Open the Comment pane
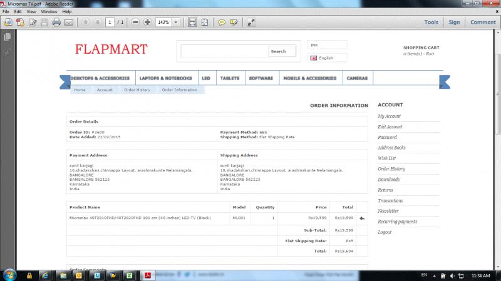This screenshot has width=501, height=281. point(483,22)
